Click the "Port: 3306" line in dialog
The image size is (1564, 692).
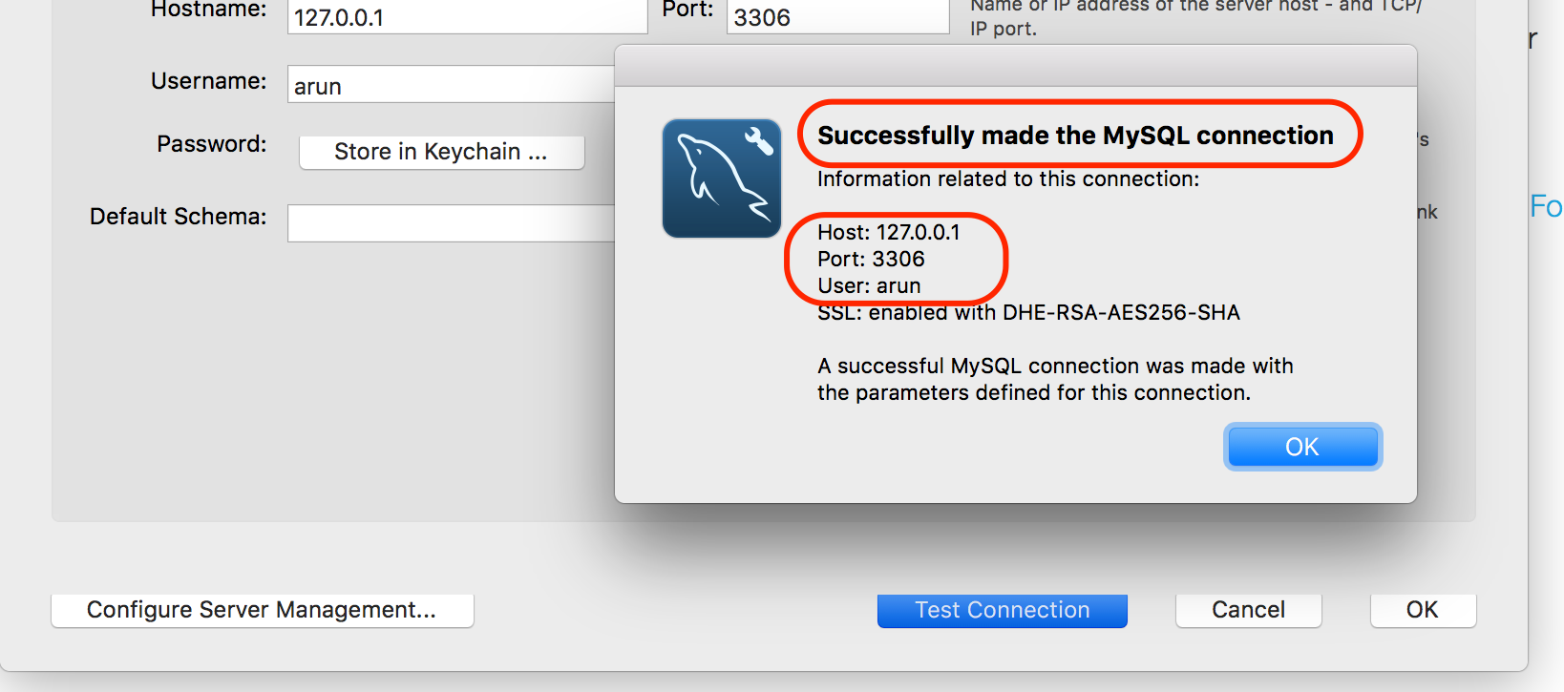pyautogui.click(x=871, y=259)
